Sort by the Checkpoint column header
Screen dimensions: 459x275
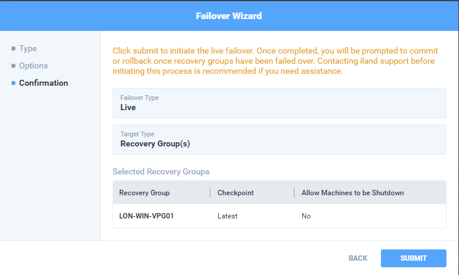click(236, 193)
